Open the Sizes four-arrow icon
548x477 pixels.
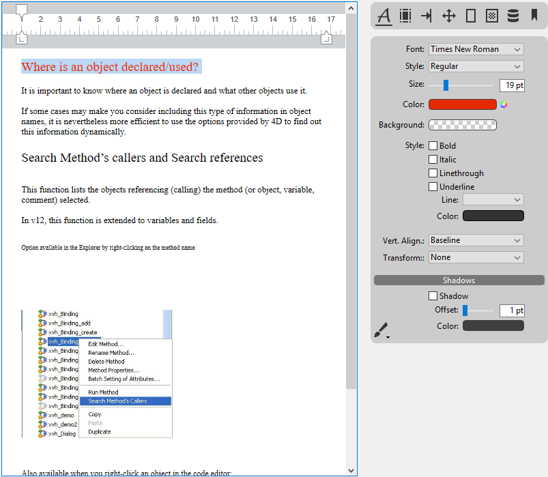click(x=448, y=16)
